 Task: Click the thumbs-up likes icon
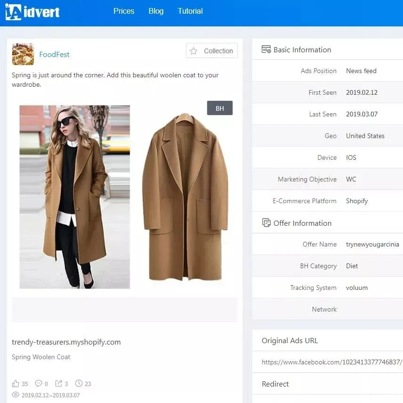tap(16, 384)
